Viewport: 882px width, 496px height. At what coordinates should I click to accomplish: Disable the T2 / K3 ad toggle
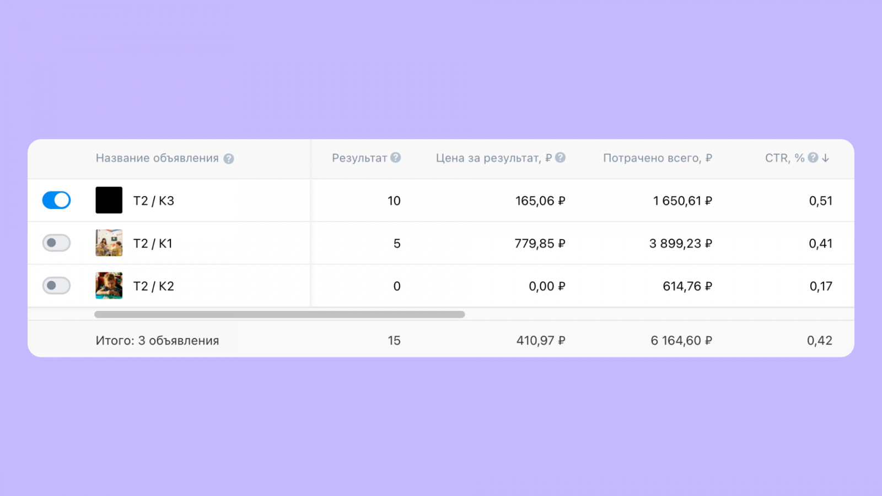click(x=56, y=200)
